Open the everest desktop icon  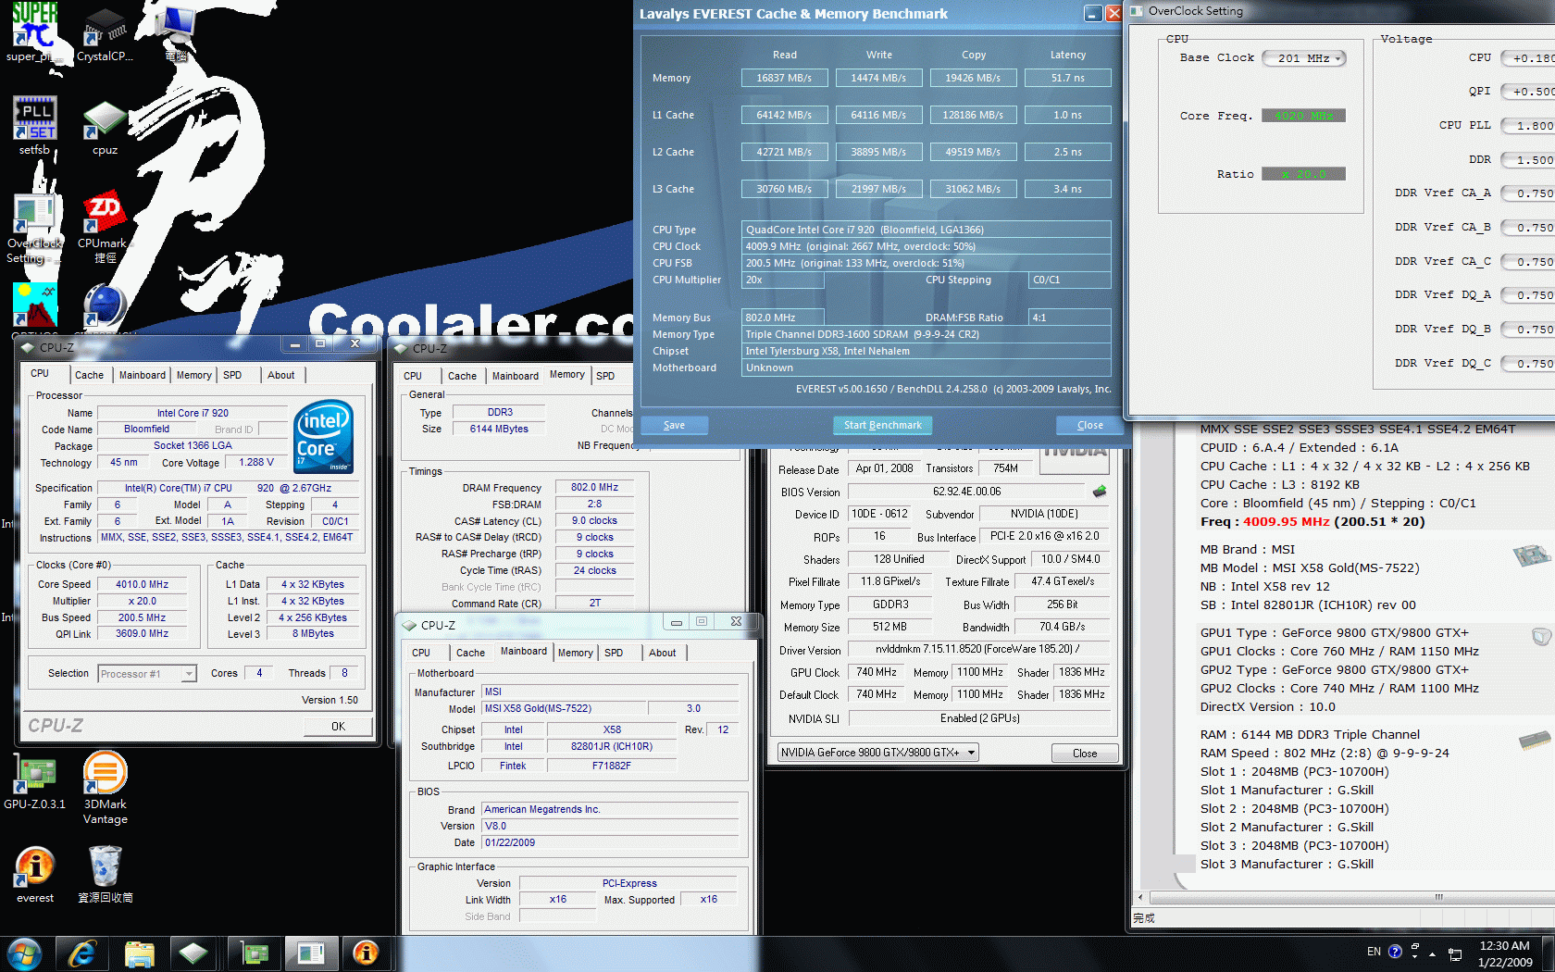tap(35, 875)
